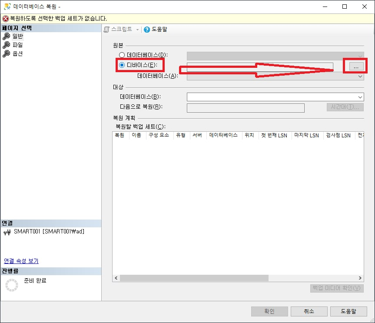Expand the source 데이터베이스(A) combo box
Viewport: 375px width, 323px height.
click(360, 77)
